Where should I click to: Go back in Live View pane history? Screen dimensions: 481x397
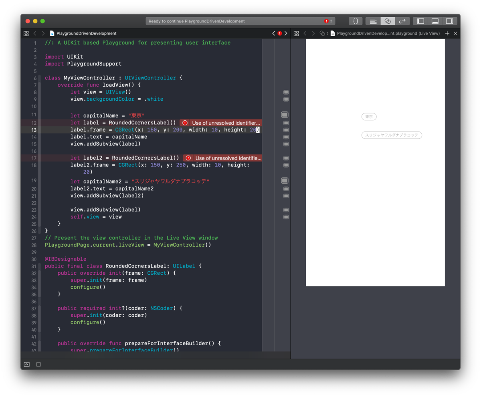305,33
